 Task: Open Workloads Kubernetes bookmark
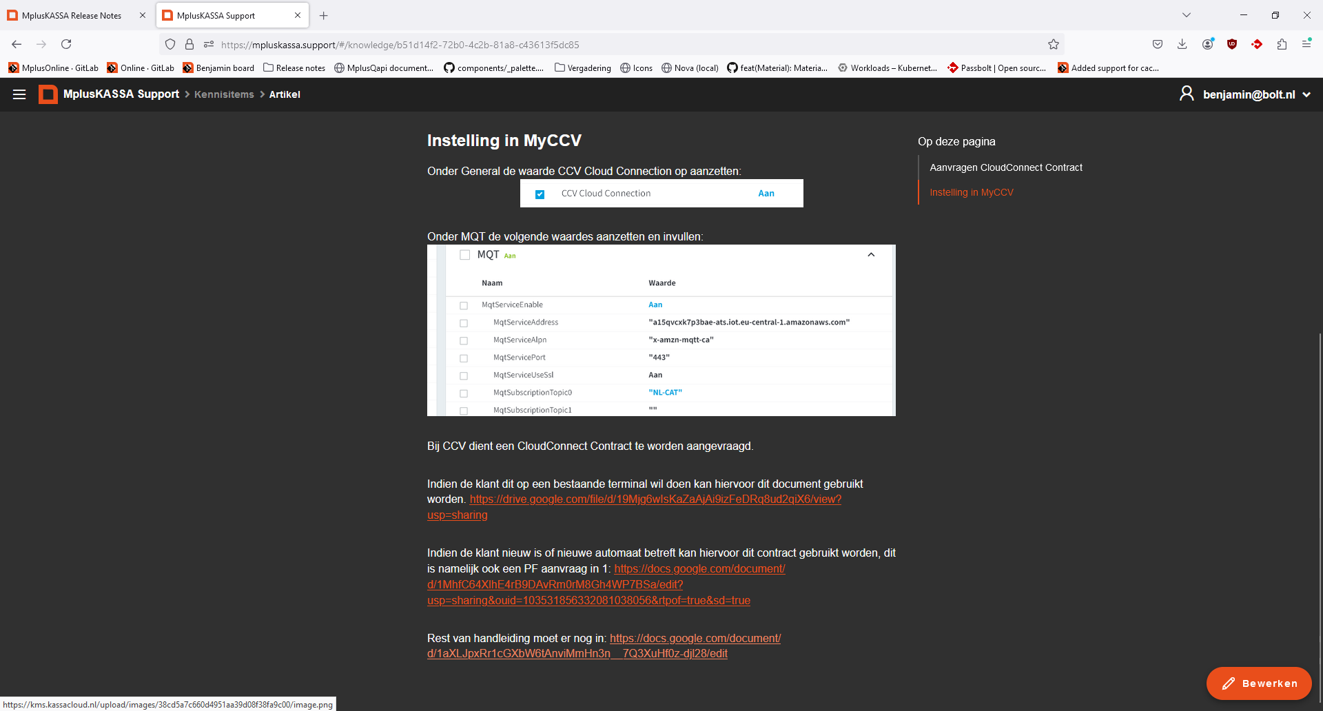(888, 68)
